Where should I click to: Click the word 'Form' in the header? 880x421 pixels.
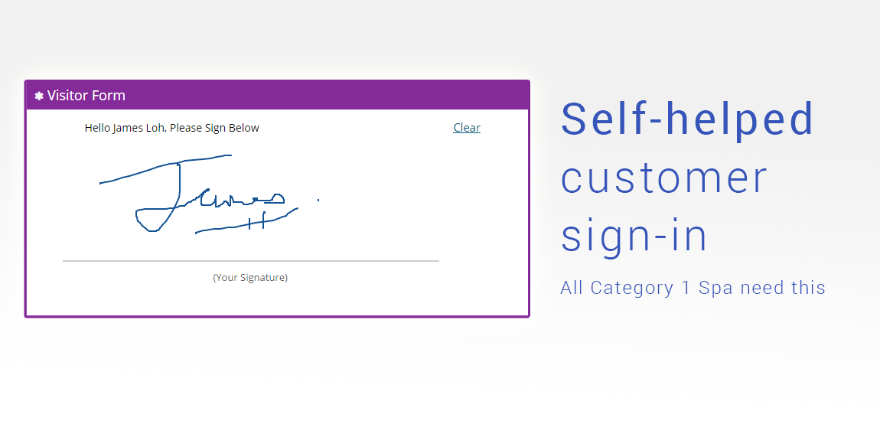[107, 96]
